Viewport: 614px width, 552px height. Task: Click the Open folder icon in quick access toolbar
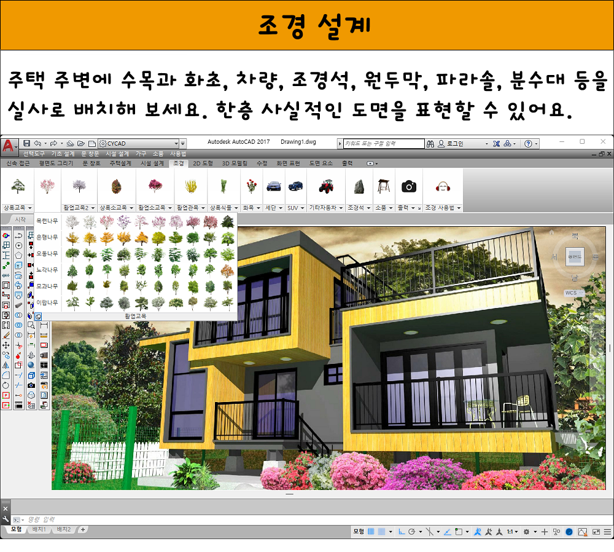coord(81,143)
